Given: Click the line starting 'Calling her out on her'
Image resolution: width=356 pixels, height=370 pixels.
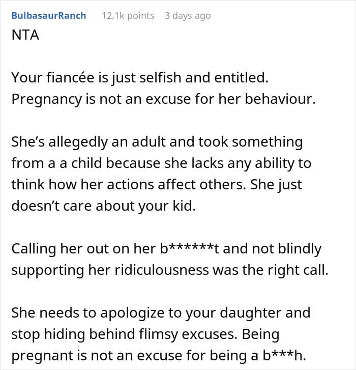Looking at the screenshot, I should 166,249.
